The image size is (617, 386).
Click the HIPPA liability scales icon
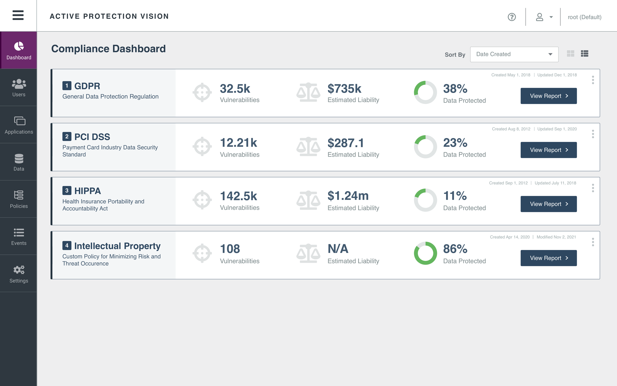[x=308, y=200]
